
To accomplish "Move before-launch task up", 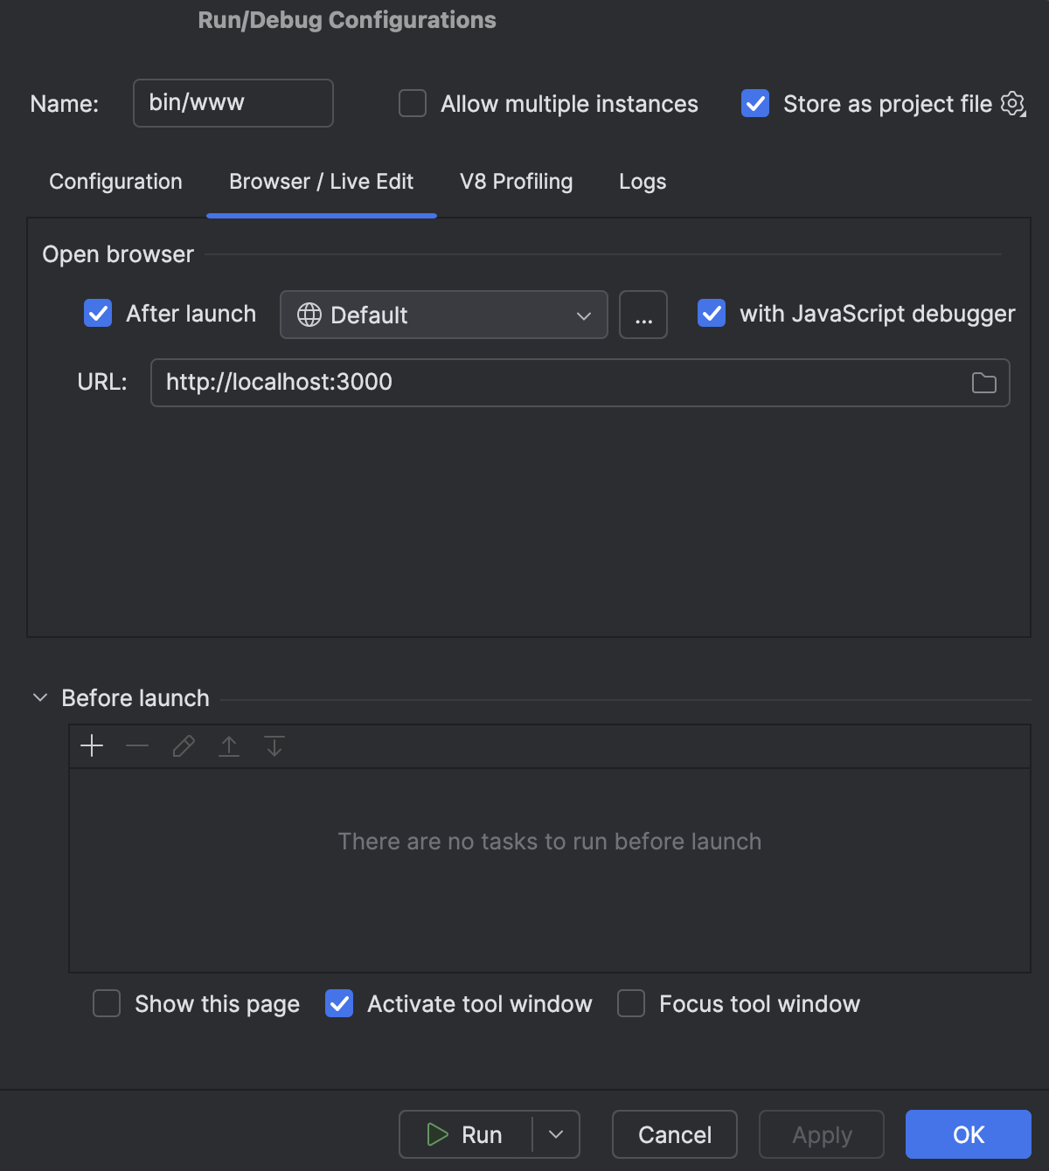I will (x=228, y=746).
